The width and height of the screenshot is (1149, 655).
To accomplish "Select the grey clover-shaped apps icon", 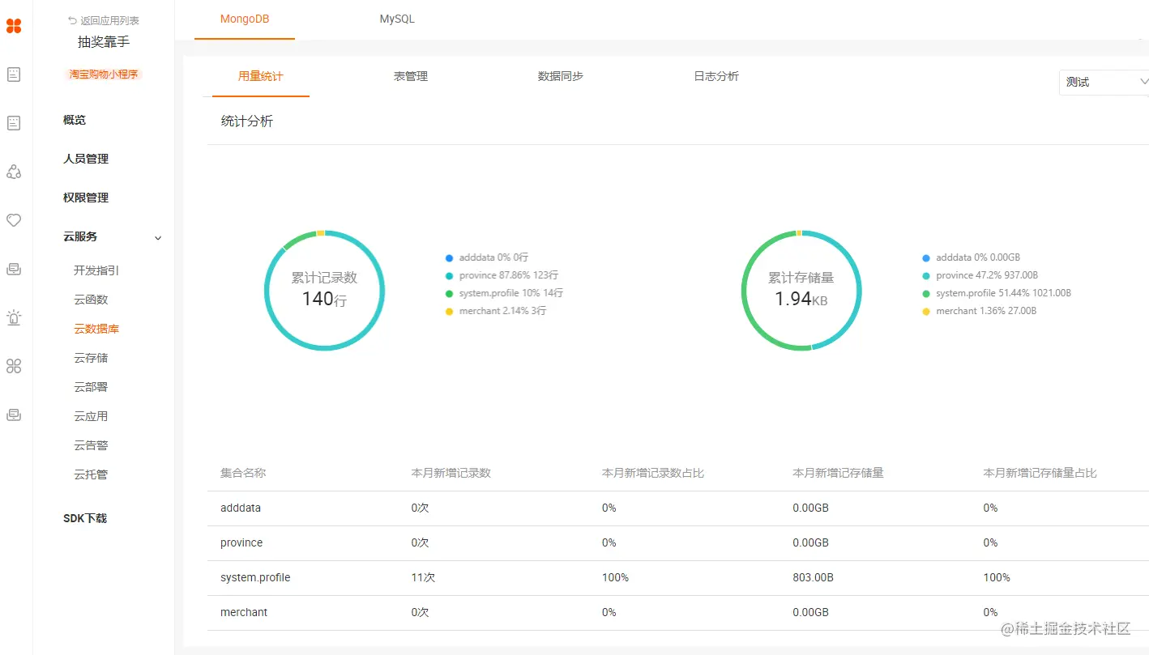I will click(x=14, y=366).
